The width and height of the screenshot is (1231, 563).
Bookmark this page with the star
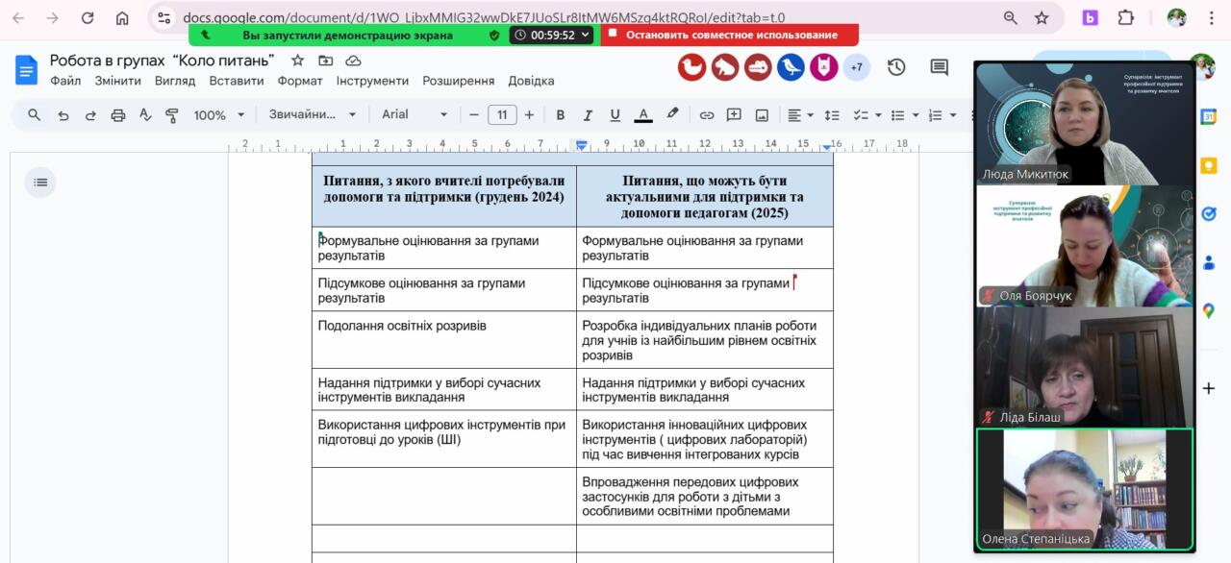pyautogui.click(x=1042, y=17)
